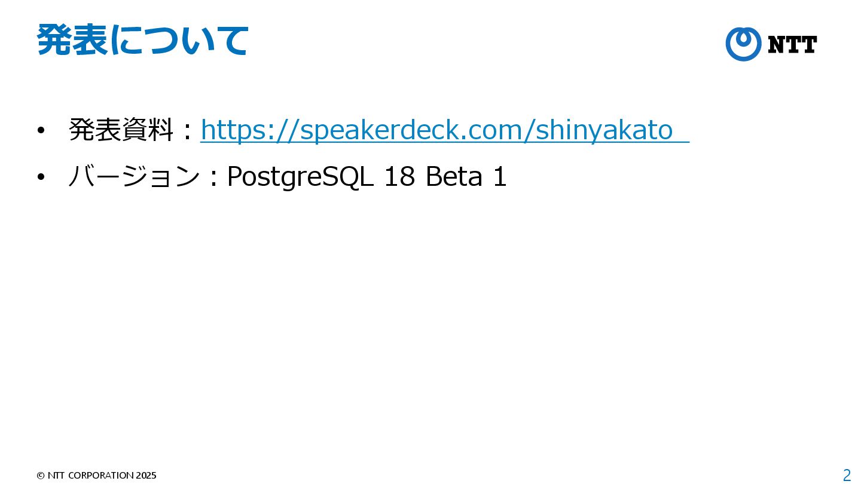The width and height of the screenshot is (861, 484).
Task: Click the © copyright symbol in the footer
Action: pos(41,476)
